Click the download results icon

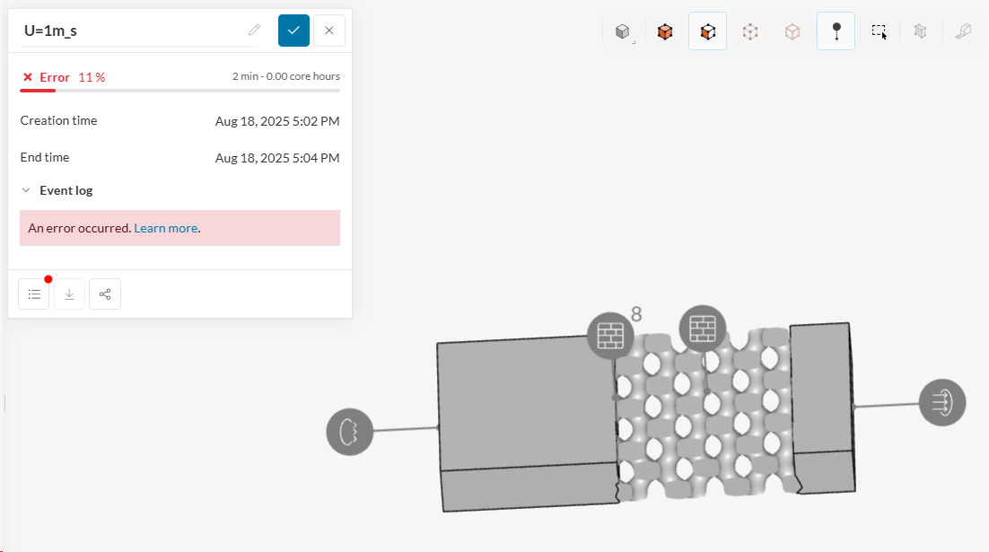69,294
